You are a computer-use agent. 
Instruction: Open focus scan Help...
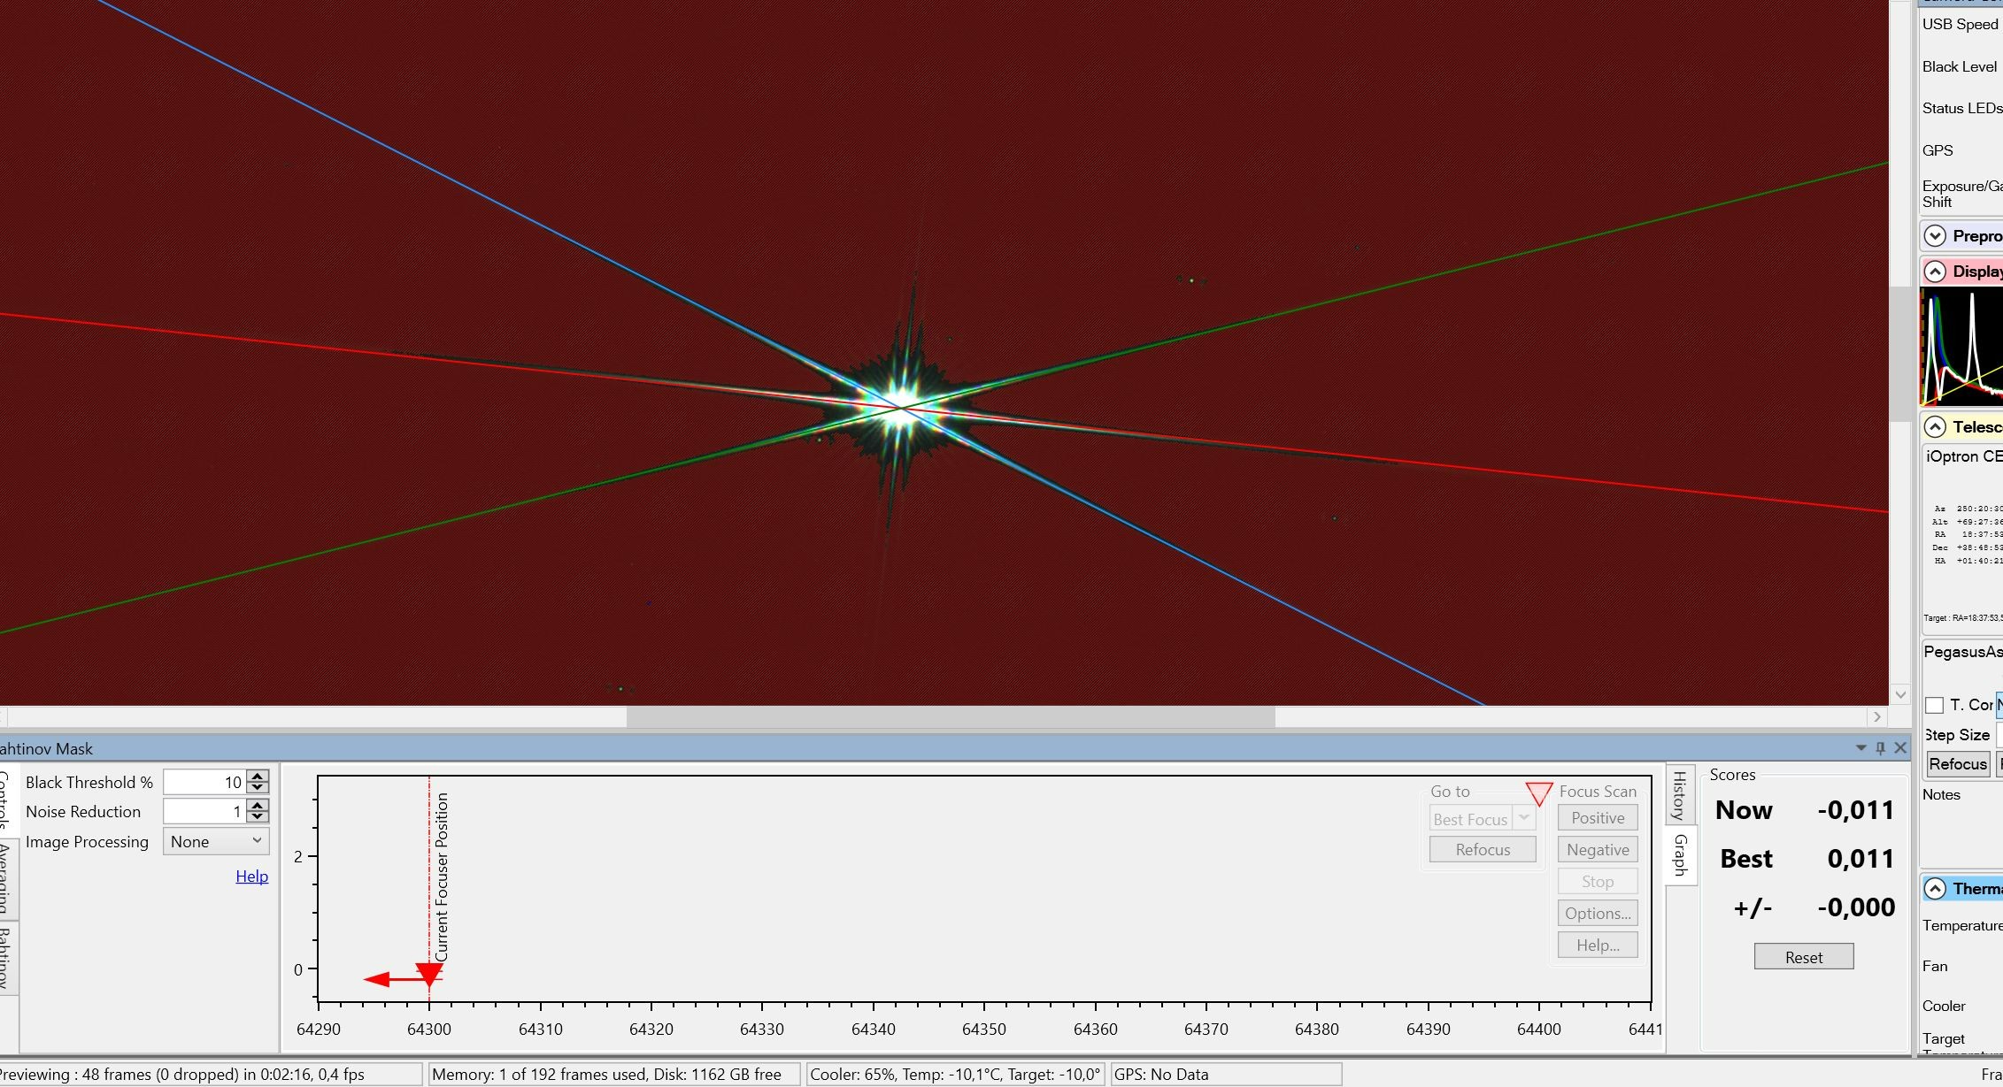(x=1598, y=945)
